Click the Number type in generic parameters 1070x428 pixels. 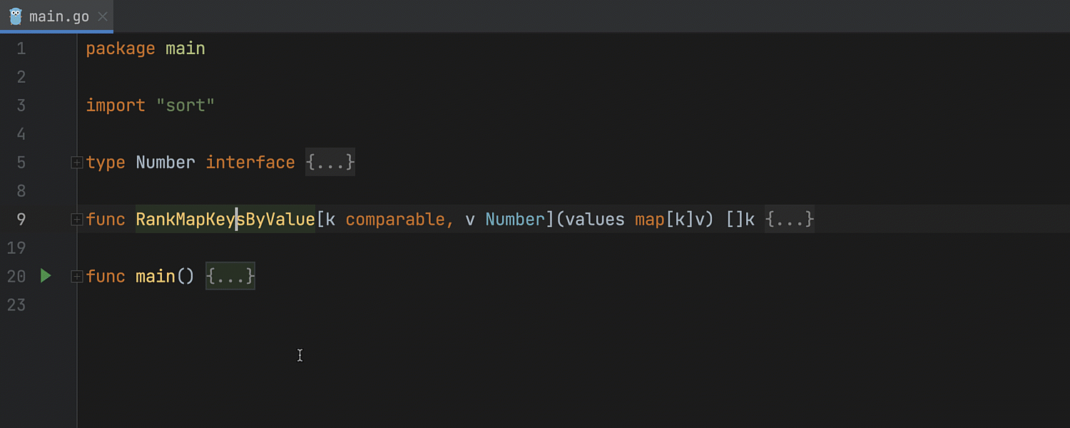click(x=514, y=220)
